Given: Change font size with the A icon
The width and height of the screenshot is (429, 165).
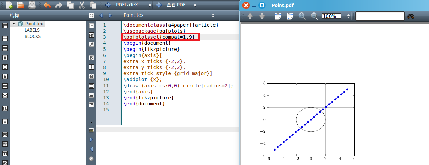Looking at the screenshot, I should 91,44.
